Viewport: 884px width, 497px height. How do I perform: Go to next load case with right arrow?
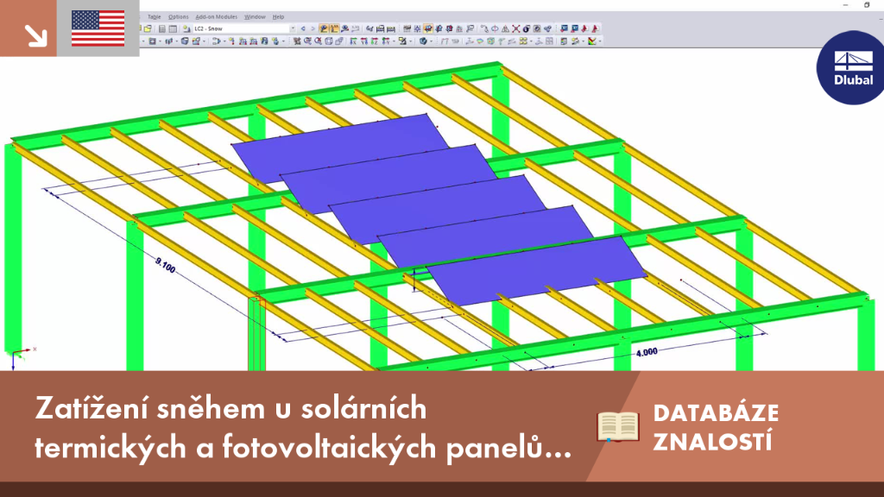313,28
